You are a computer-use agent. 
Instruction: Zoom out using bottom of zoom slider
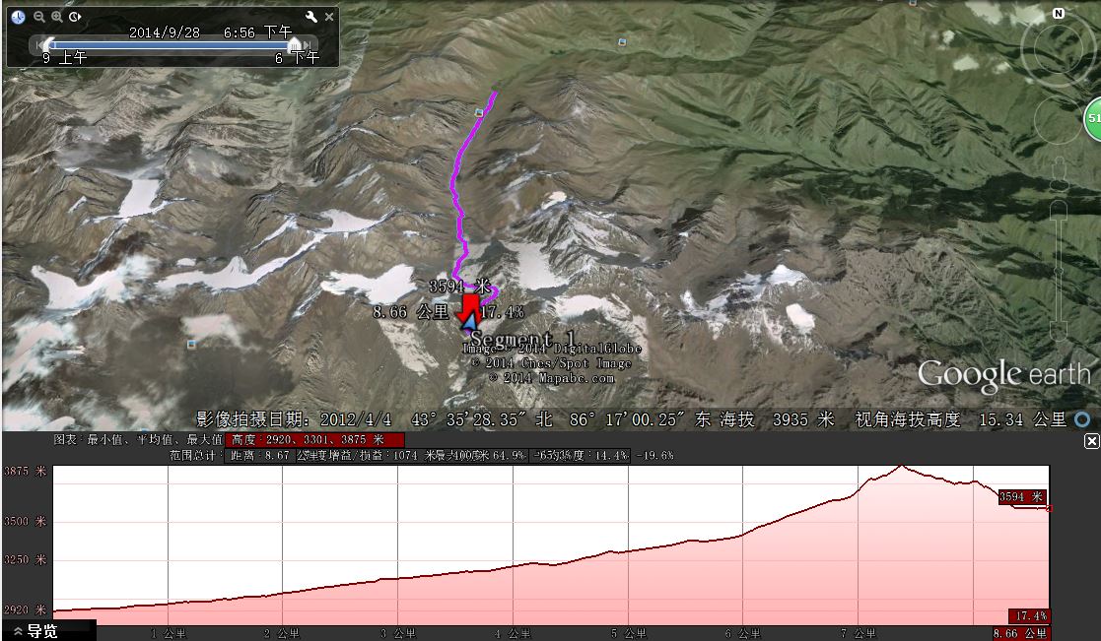[1060, 329]
